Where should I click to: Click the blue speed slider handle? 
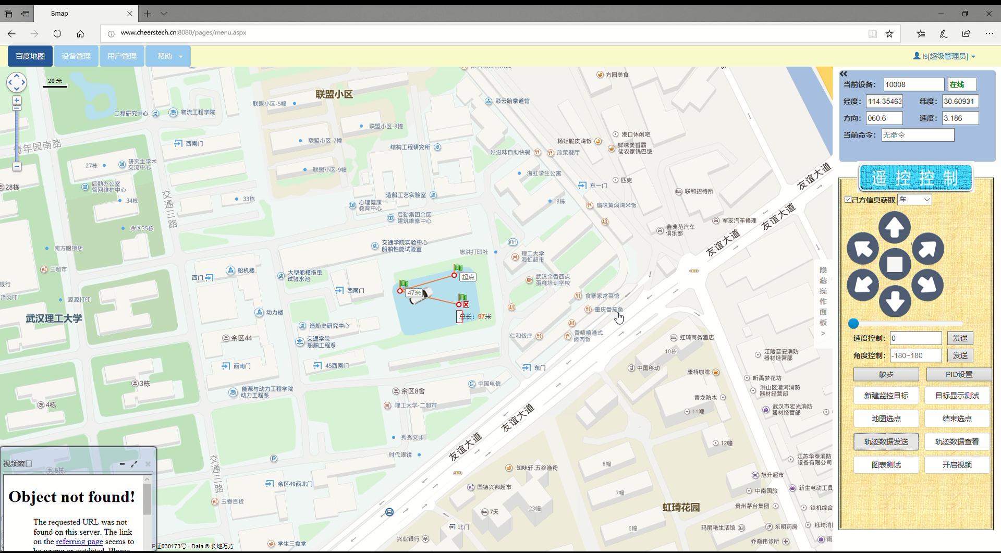tap(853, 324)
